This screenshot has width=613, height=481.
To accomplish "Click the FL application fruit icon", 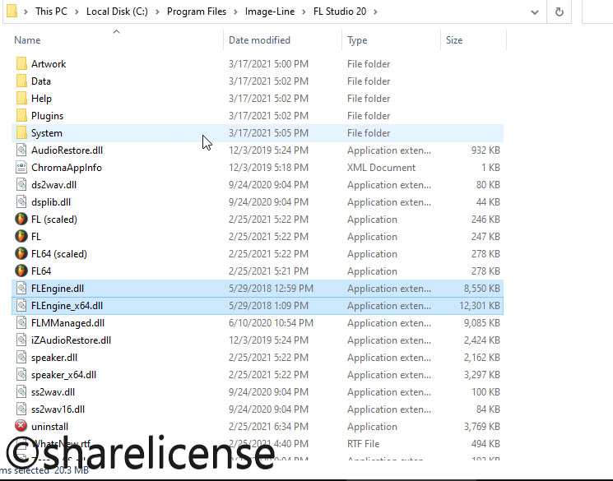I will (x=21, y=237).
